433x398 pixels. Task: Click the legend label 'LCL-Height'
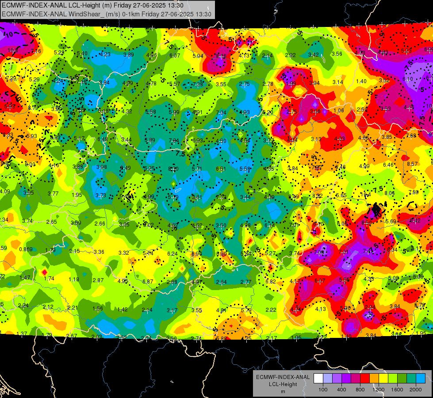[283, 384]
